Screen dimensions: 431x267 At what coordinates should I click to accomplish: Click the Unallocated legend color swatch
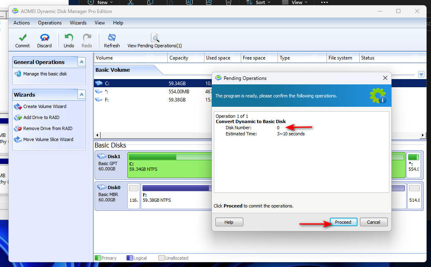[161, 258]
